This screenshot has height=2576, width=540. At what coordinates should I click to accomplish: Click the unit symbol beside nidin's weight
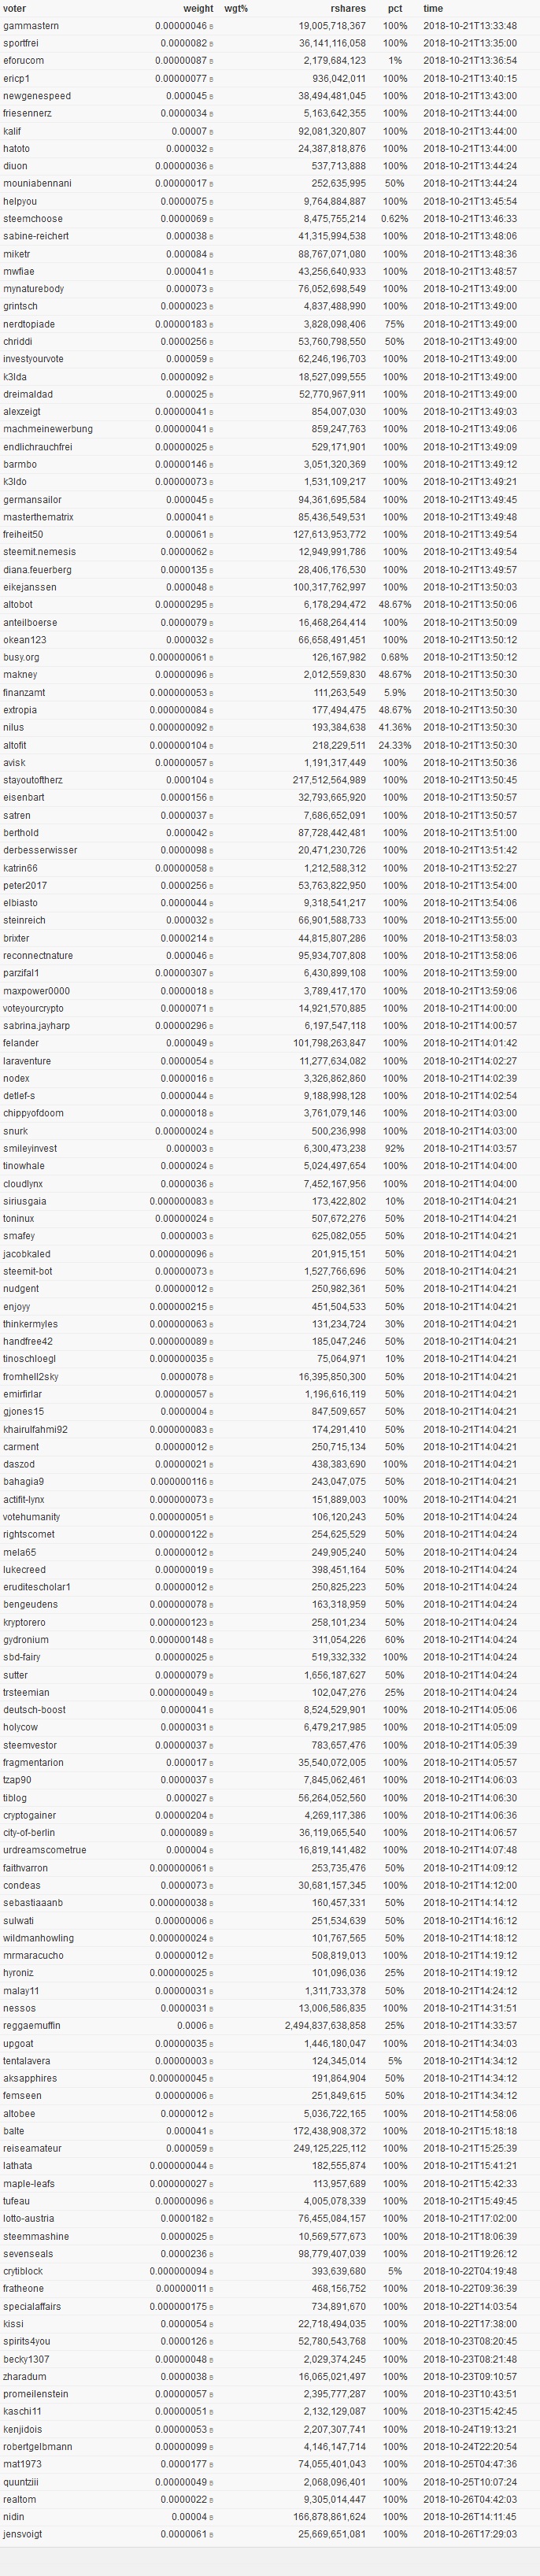(211, 2517)
